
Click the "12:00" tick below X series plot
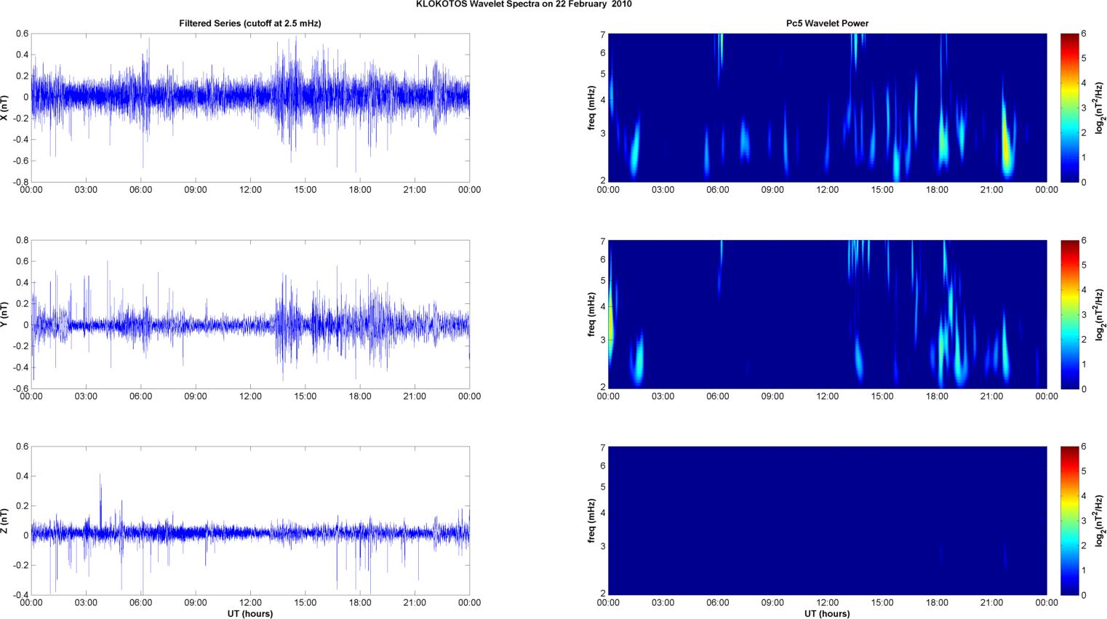click(x=250, y=190)
